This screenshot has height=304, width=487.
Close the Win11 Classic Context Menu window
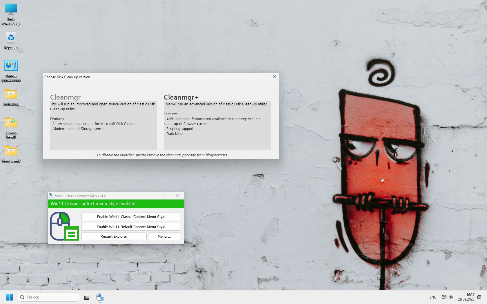coord(177,196)
